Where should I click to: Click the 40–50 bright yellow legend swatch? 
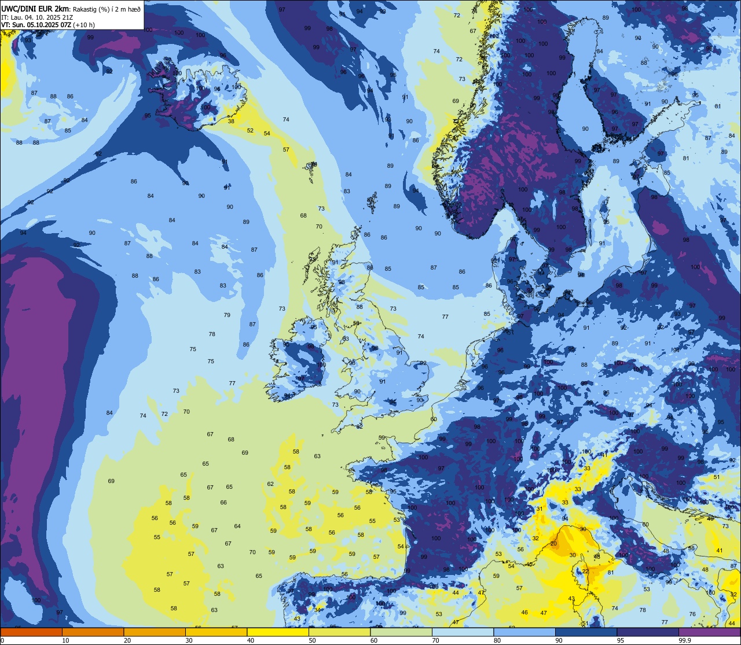coord(278,632)
